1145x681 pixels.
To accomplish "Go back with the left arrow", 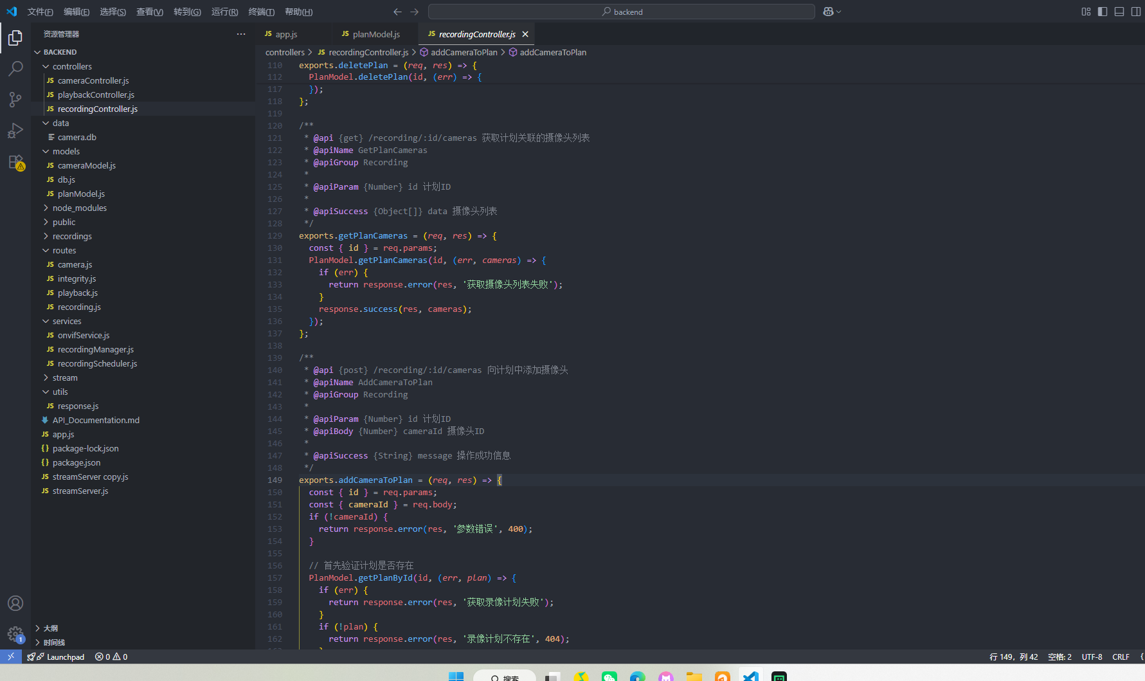I will point(397,12).
